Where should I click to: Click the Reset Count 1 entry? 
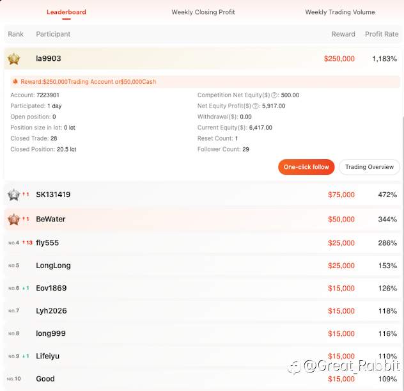217,138
